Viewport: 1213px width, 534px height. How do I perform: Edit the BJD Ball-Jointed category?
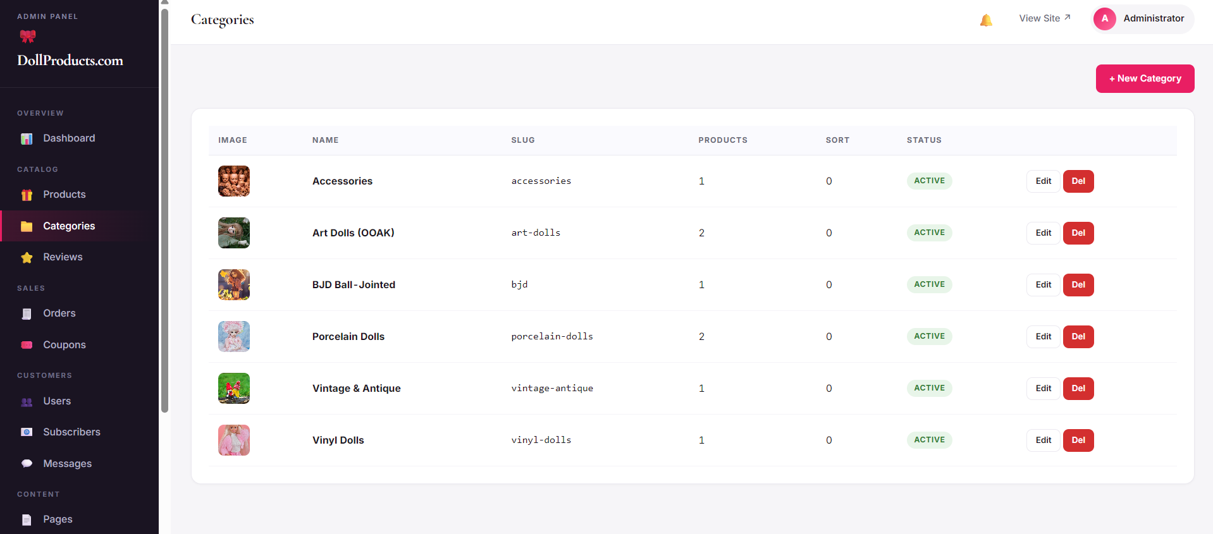1043,285
